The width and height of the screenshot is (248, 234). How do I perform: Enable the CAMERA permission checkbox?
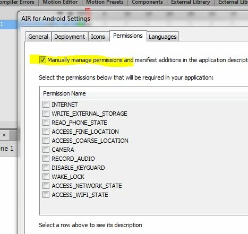(46, 150)
